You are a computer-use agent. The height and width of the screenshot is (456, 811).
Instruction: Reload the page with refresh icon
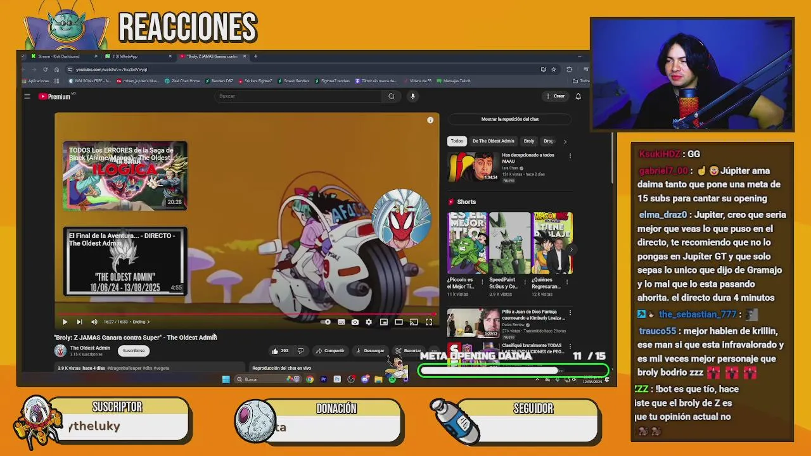45,70
